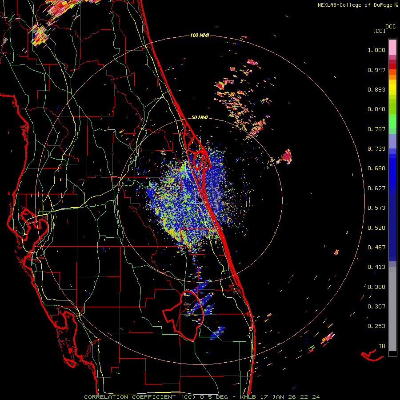Click the 0.680 legend value
Screen dimensions: 400x400
(x=376, y=168)
